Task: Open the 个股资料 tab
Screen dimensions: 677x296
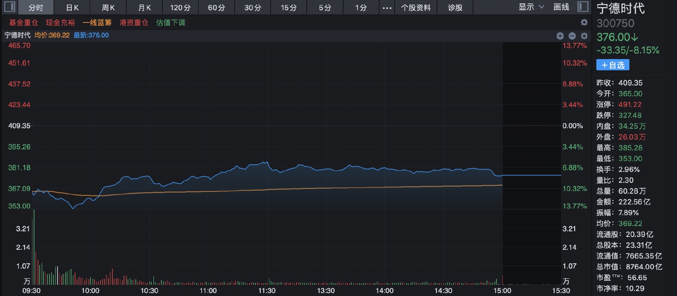Action: 416,8
